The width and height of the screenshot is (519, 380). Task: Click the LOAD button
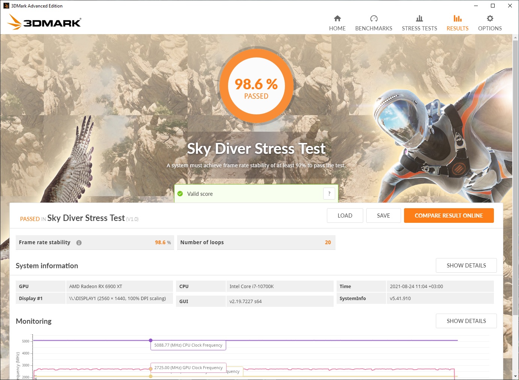point(345,216)
